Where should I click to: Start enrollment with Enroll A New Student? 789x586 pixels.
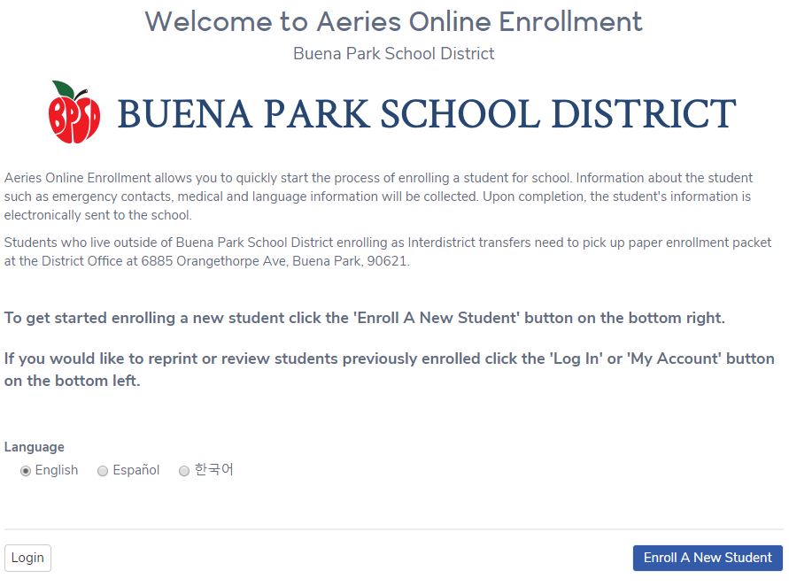click(708, 558)
